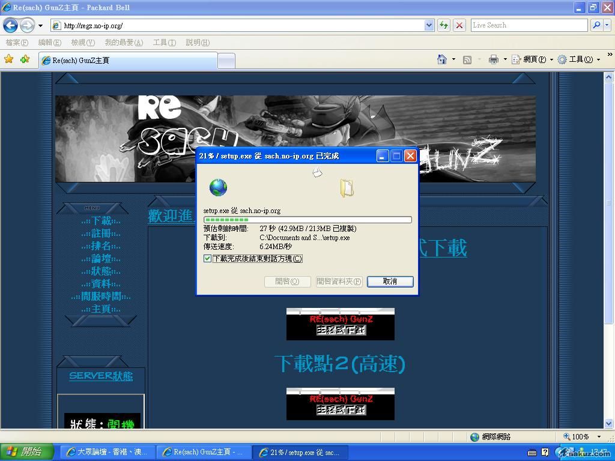Click the folder icon in download dialog
Screen dimensions: 615x461
point(347,188)
